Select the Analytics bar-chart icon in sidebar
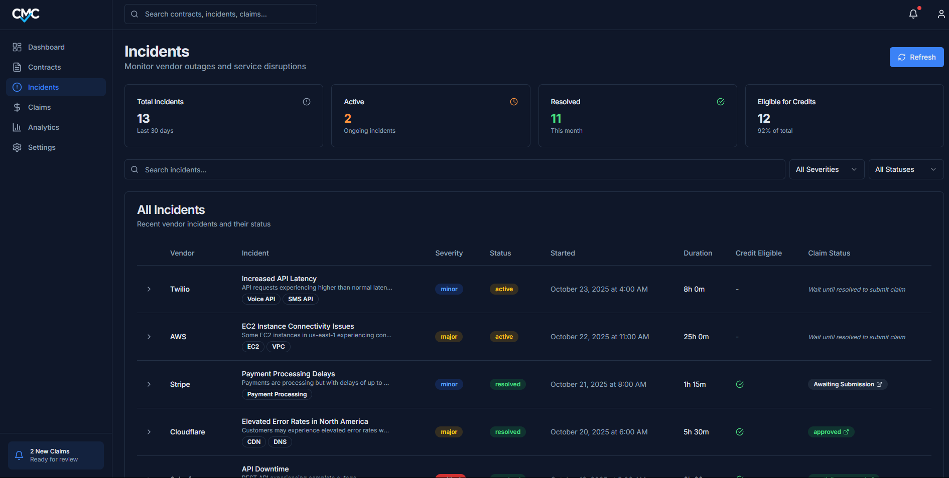The height and width of the screenshot is (478, 949). pos(17,127)
